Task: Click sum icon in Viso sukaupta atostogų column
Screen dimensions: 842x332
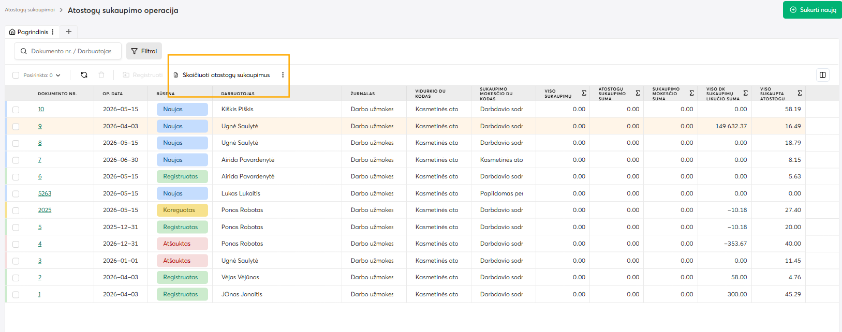Action: coord(800,93)
